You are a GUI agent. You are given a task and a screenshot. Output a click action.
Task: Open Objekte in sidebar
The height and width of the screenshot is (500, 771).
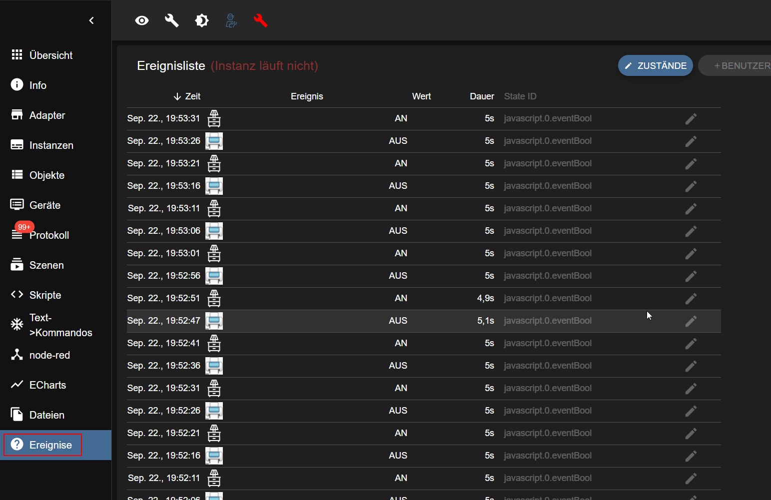coord(55,175)
